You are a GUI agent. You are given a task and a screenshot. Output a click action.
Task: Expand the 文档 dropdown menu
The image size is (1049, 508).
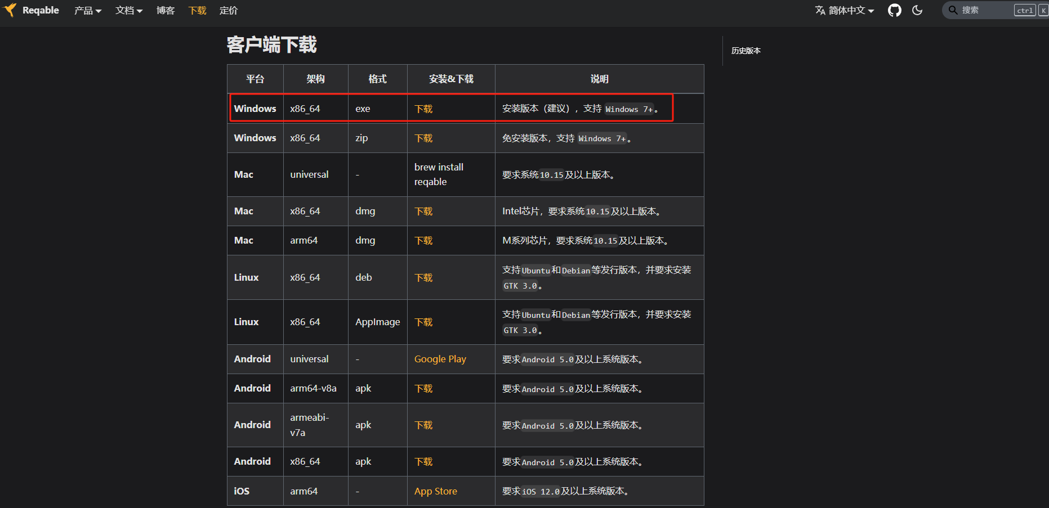129,10
